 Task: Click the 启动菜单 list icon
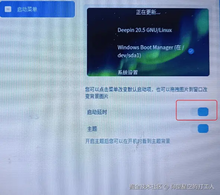click(8, 9)
